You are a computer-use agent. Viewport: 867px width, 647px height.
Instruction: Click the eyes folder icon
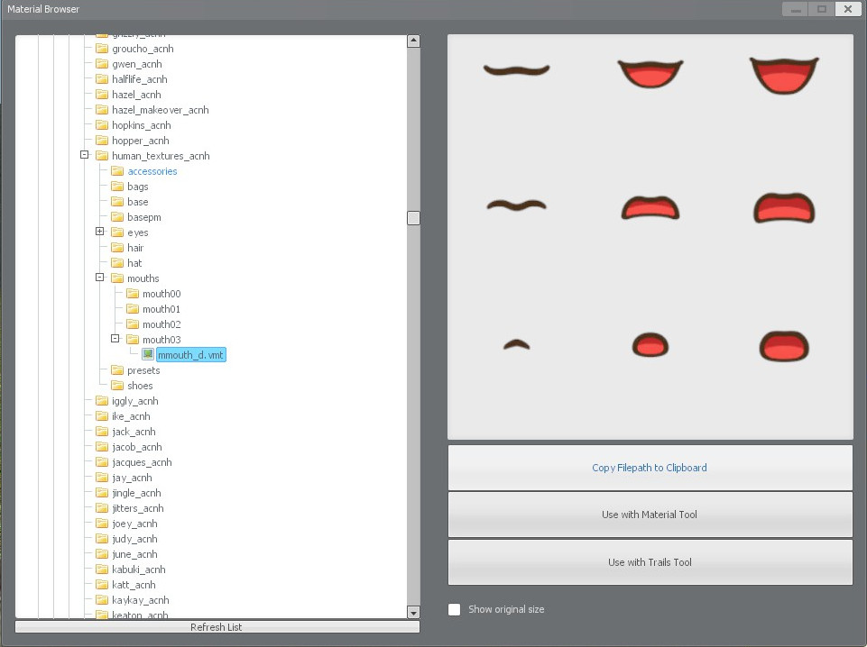(117, 232)
